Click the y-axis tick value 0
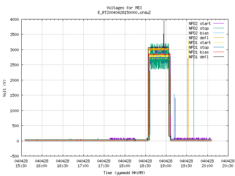 (18, 141)
